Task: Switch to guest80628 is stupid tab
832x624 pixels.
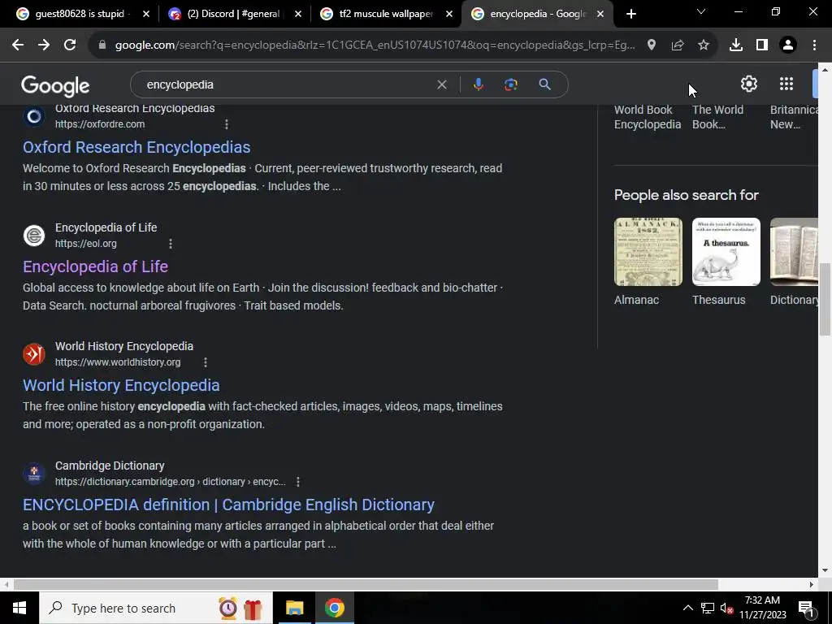Action: (74, 14)
